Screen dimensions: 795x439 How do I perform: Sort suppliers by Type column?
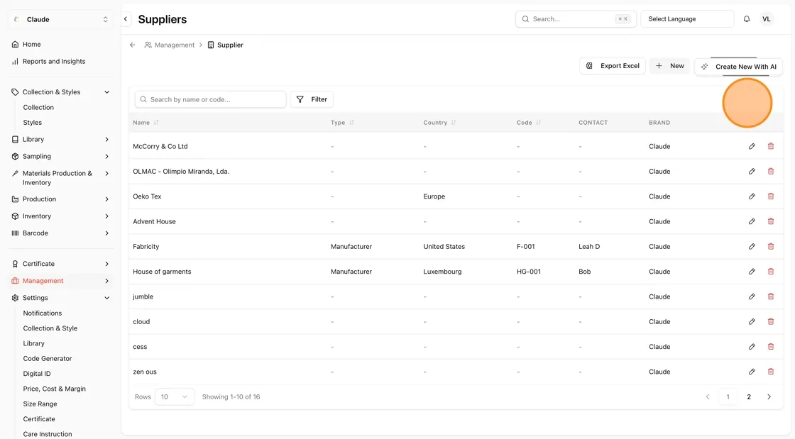pos(342,123)
